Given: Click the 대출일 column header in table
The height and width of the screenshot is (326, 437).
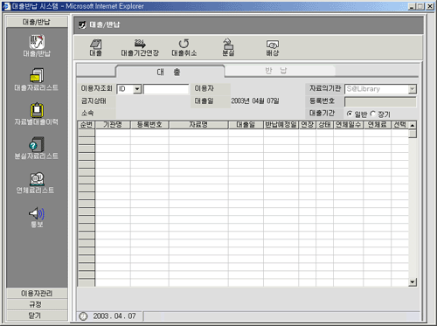Looking at the screenshot, I should pyautogui.click(x=246, y=125).
